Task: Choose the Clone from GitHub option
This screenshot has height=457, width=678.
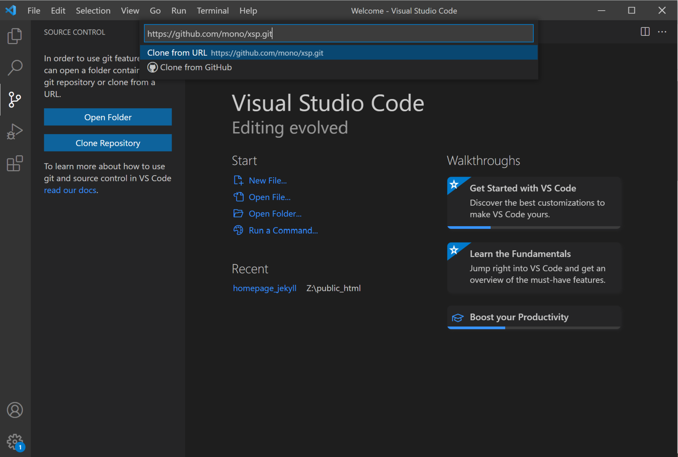Action: (x=196, y=67)
